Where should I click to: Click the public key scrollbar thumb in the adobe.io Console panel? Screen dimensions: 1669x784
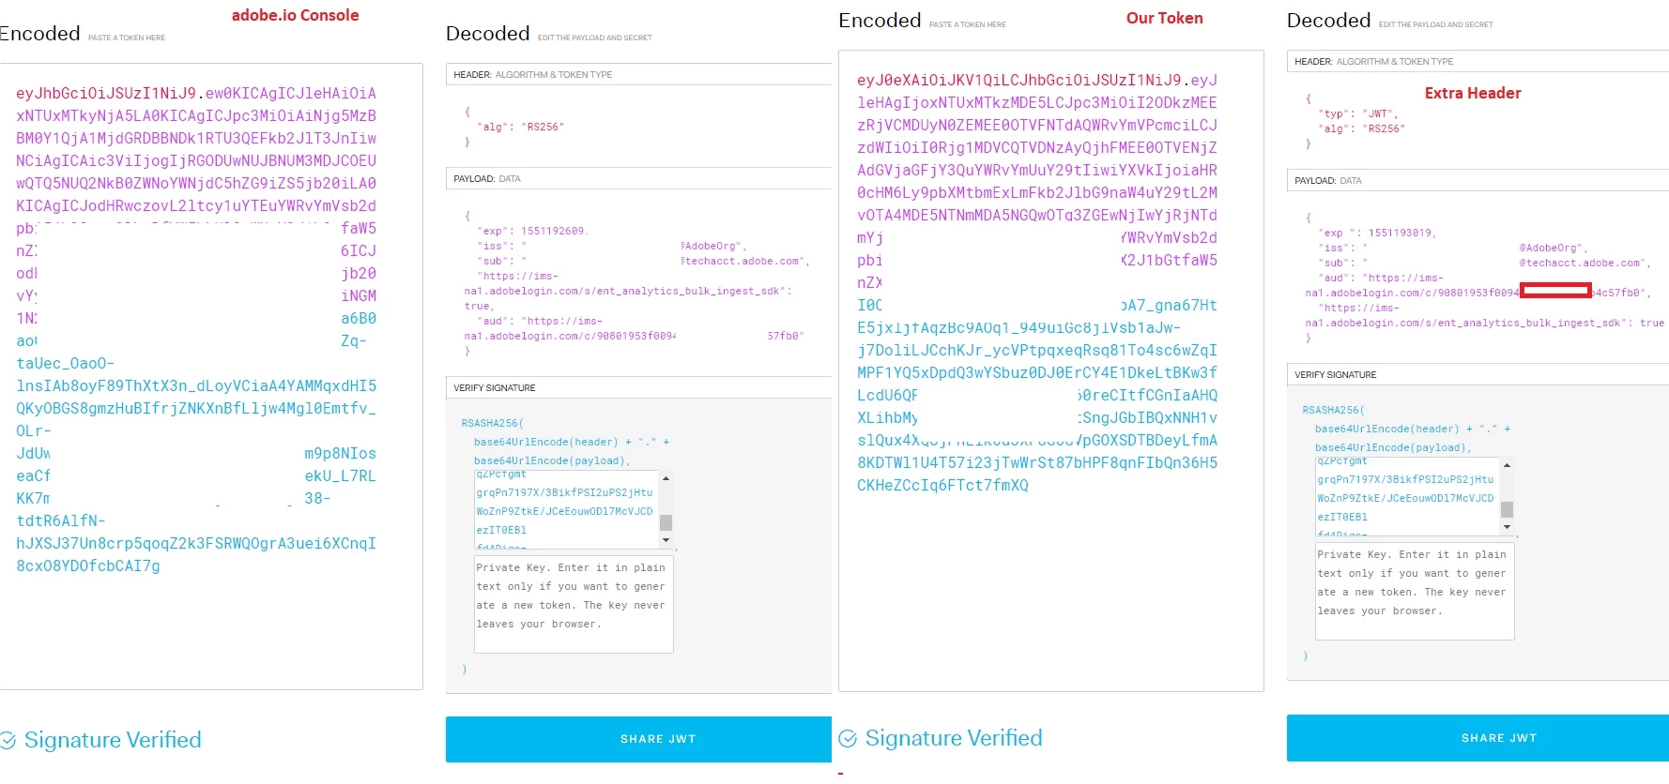tap(666, 522)
